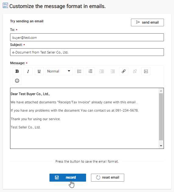Click the 'Dear Test Buyer Co., Ltd.,' line

(x=30, y=94)
